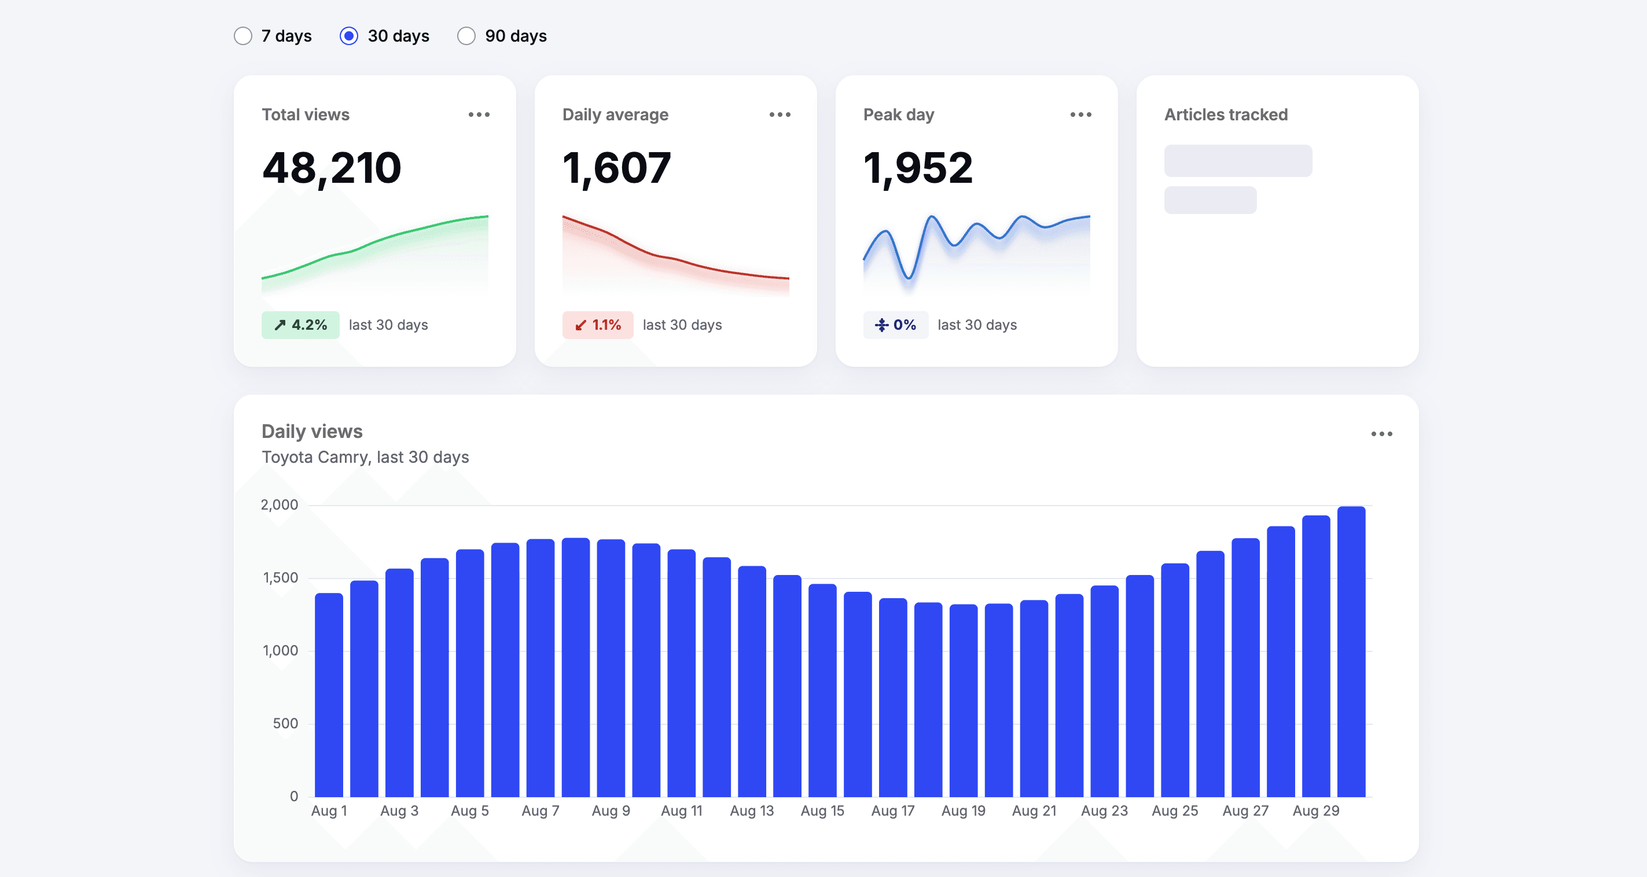Open the Total views card options menu
1647x877 pixels.
[479, 115]
